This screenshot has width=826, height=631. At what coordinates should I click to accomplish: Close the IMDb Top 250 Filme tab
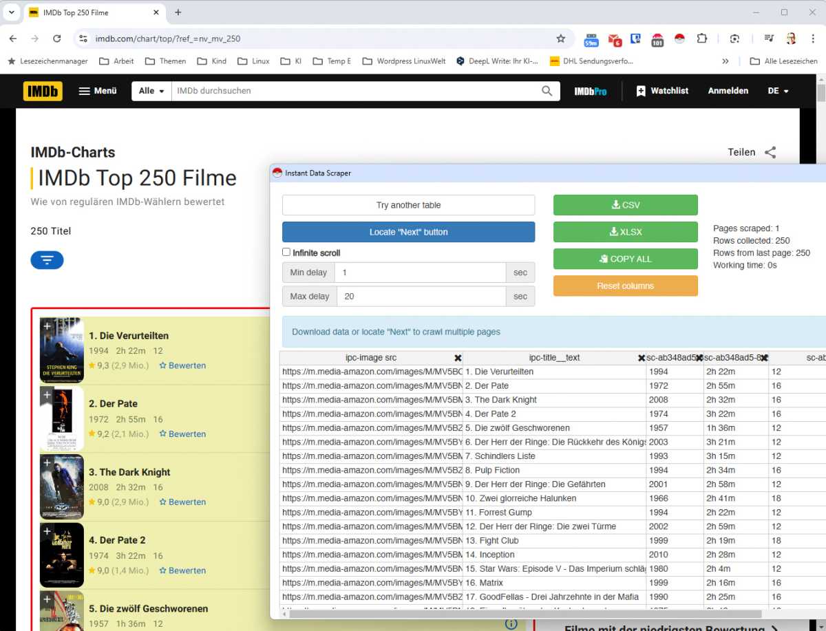pos(156,12)
